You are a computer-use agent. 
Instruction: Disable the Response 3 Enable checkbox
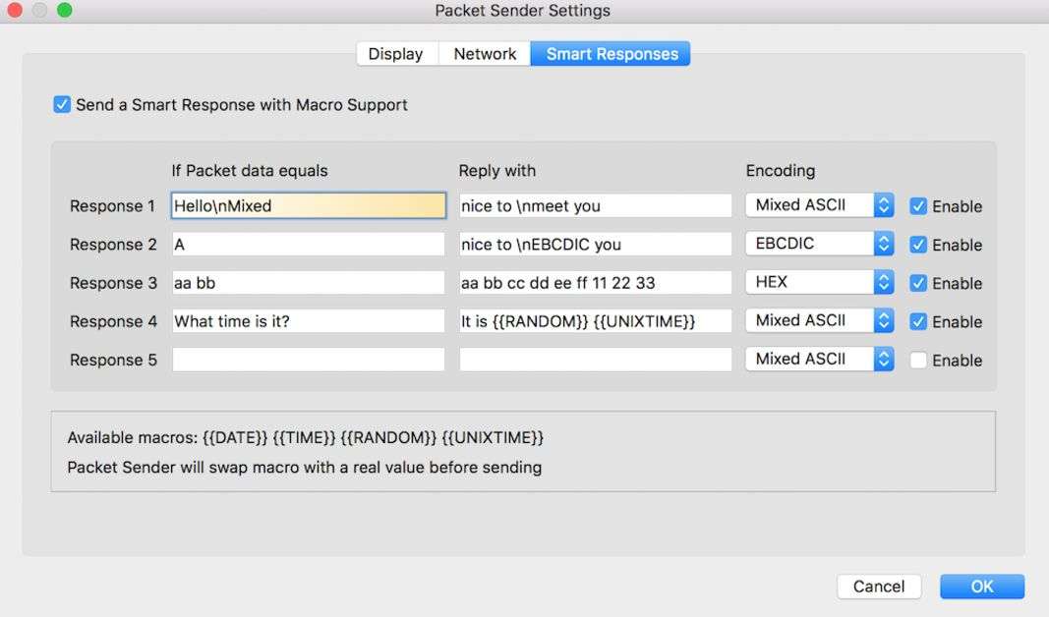[x=918, y=283]
